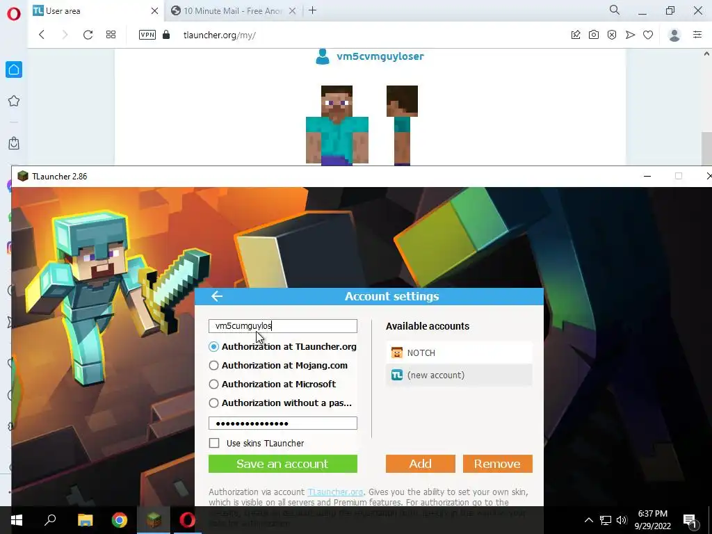Screen dimensions: 712x534
Task: Open volume control in system tray
Action: tap(622, 520)
